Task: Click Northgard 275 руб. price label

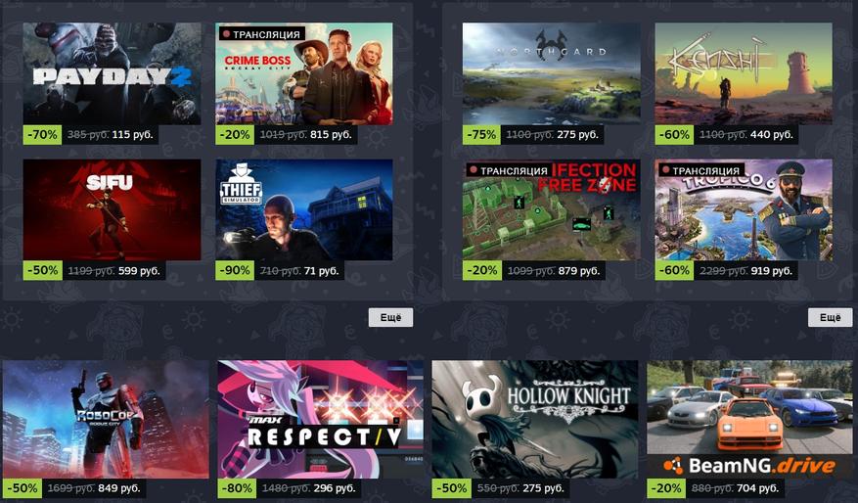Action: pos(578,135)
